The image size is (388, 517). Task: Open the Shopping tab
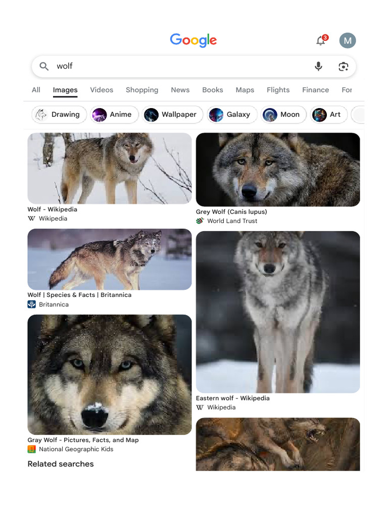click(142, 90)
